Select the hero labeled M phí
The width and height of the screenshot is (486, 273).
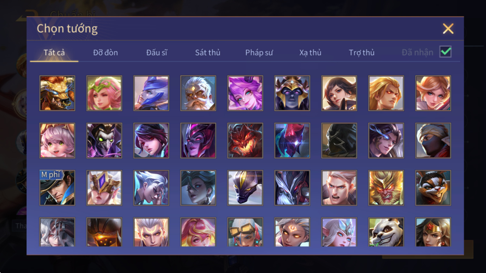tap(57, 188)
